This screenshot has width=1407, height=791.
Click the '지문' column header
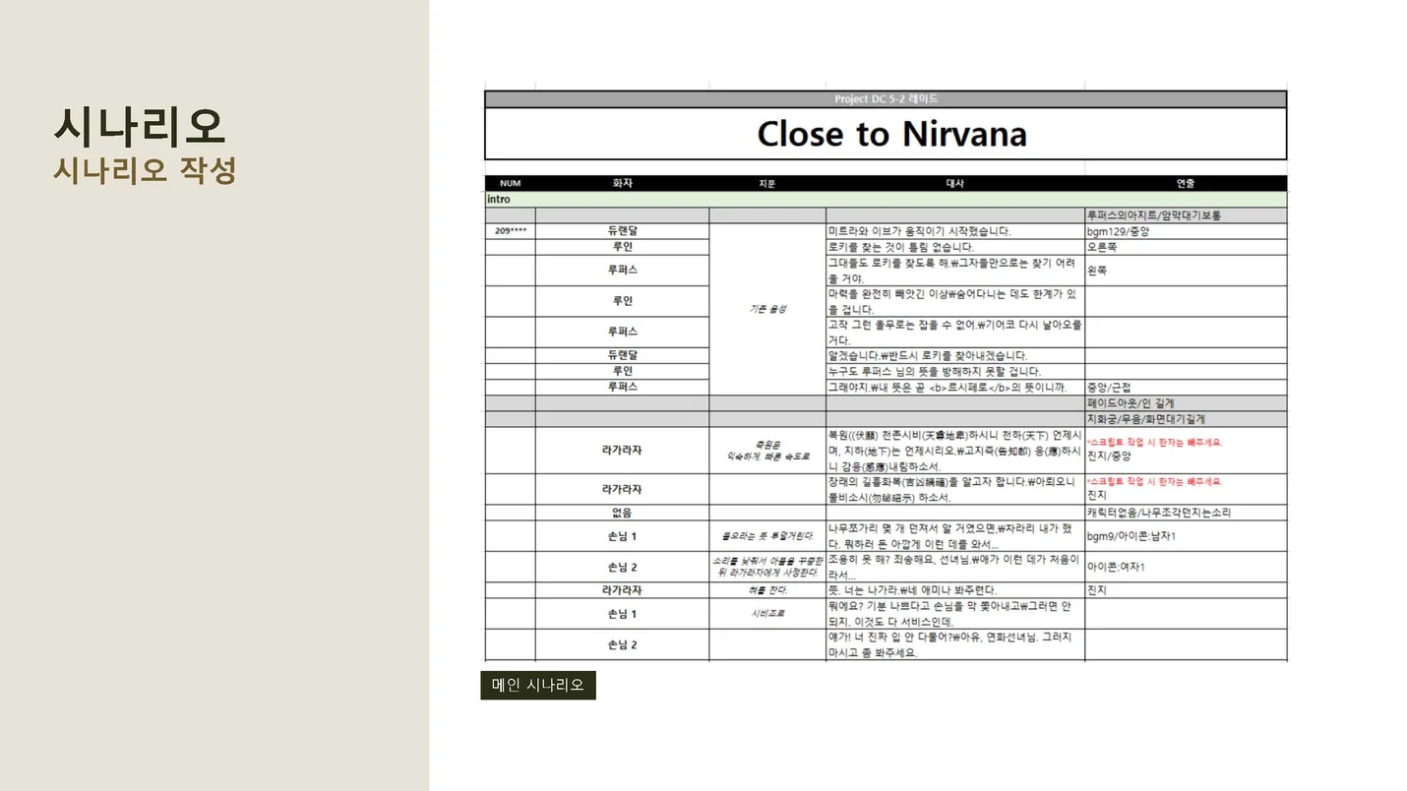[767, 184]
